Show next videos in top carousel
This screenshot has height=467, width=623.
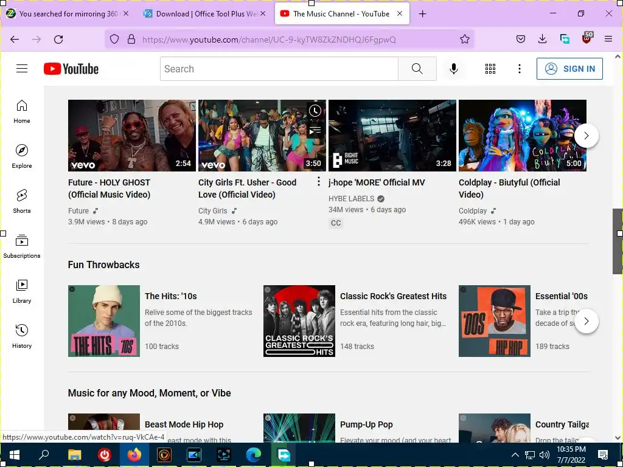click(x=586, y=136)
